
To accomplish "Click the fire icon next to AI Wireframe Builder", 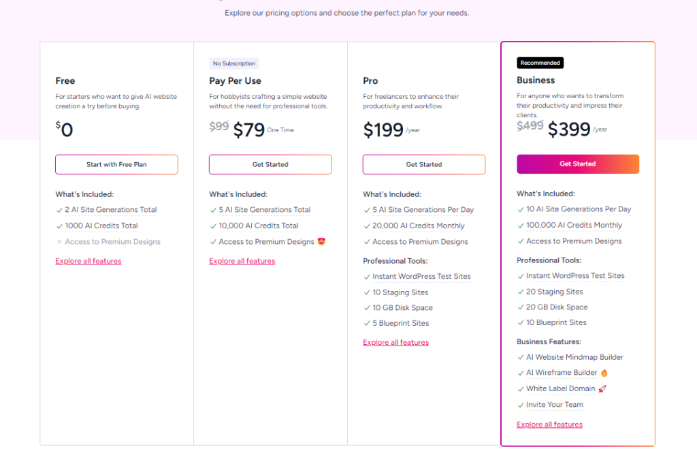I will 604,373.
